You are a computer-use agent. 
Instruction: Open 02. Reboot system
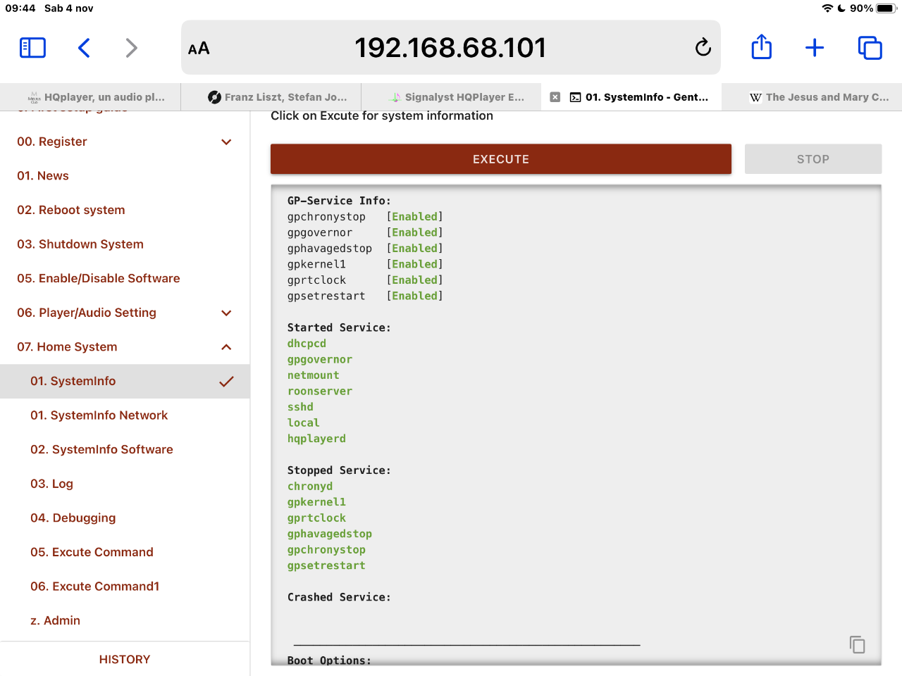pyautogui.click(x=71, y=210)
